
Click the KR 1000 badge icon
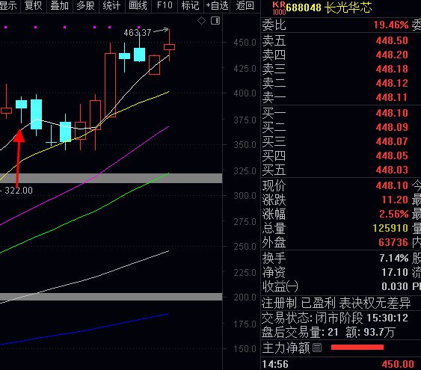point(279,8)
